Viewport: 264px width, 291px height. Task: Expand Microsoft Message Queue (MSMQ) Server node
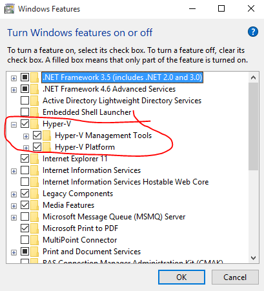tap(14, 217)
